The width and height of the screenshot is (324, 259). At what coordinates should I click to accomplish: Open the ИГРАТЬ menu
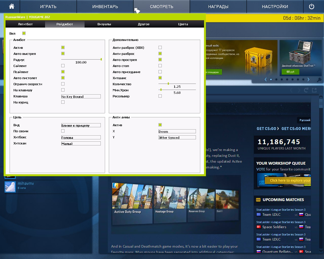point(48,7)
